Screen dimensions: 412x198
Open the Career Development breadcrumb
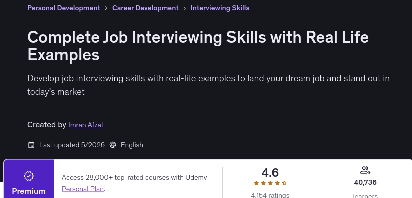click(145, 8)
